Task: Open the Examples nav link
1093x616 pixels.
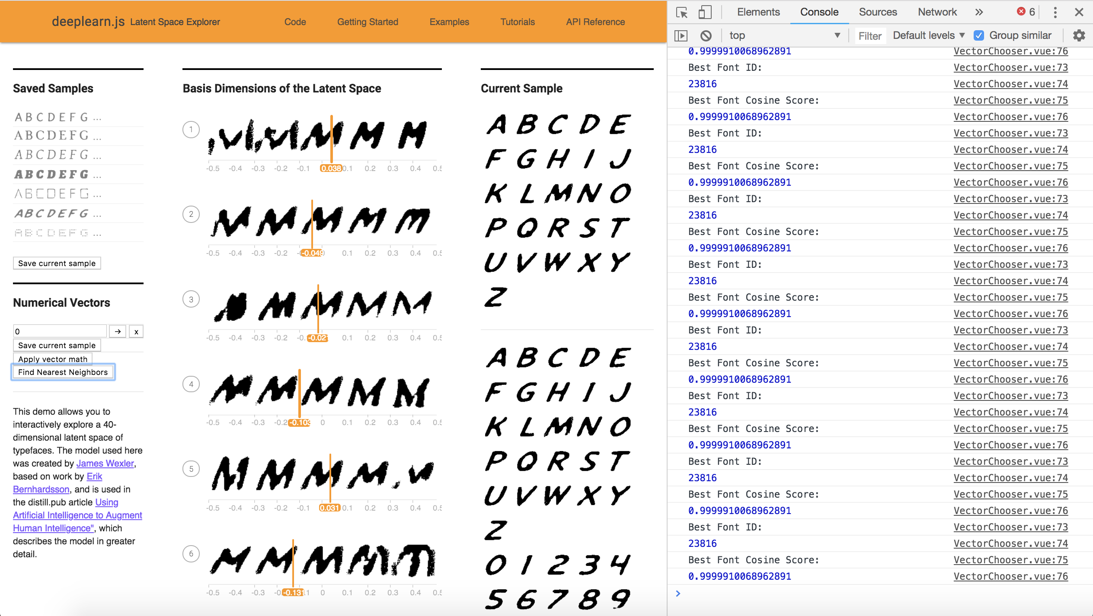Action: tap(449, 22)
